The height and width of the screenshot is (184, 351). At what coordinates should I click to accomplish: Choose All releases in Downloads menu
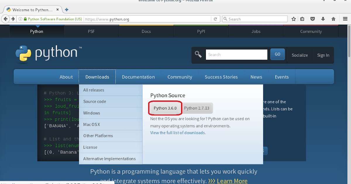(111, 90)
